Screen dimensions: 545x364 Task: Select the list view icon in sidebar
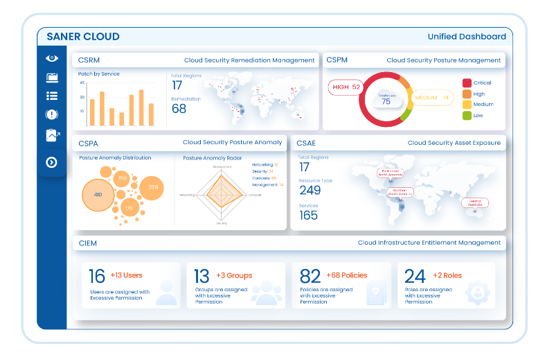click(x=51, y=96)
